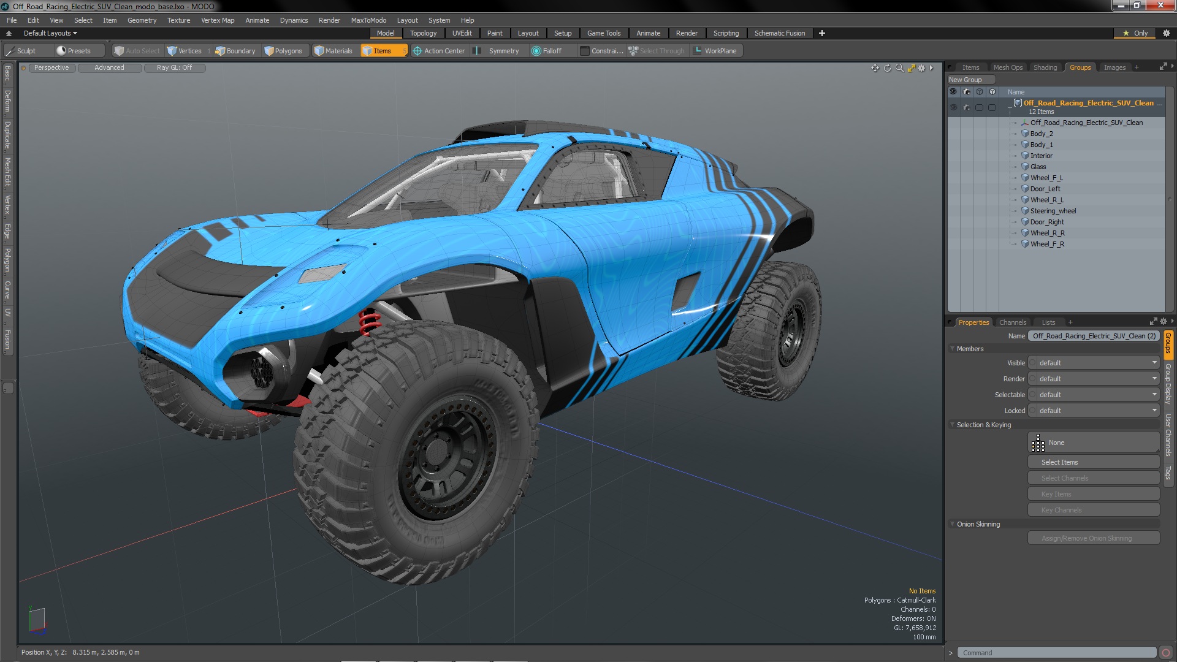Select the Vertices selection mode icon

click(172, 51)
